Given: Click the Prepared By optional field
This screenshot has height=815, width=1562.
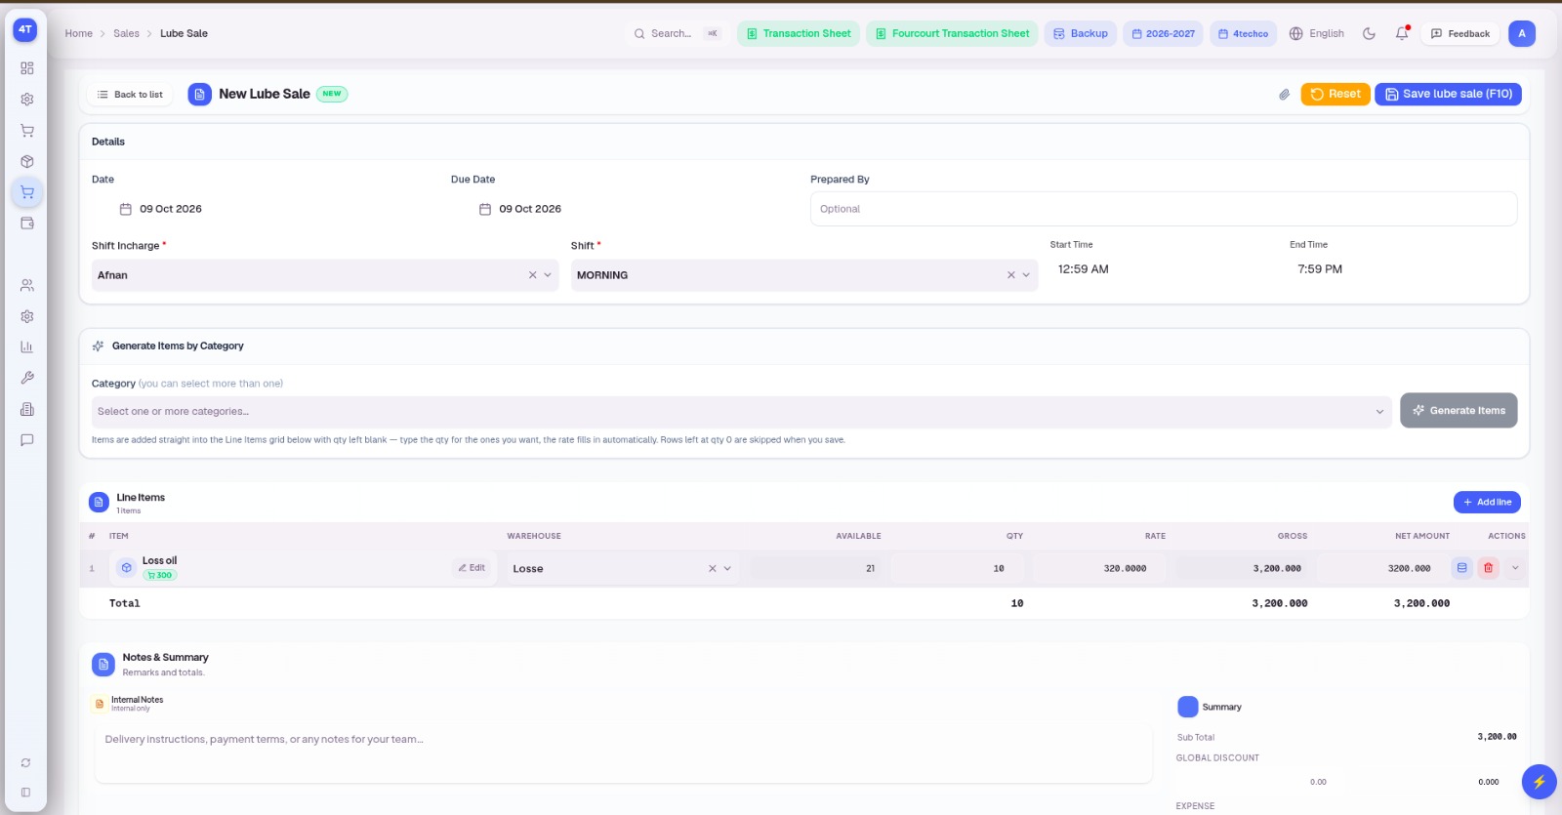Looking at the screenshot, I should coord(1164,209).
